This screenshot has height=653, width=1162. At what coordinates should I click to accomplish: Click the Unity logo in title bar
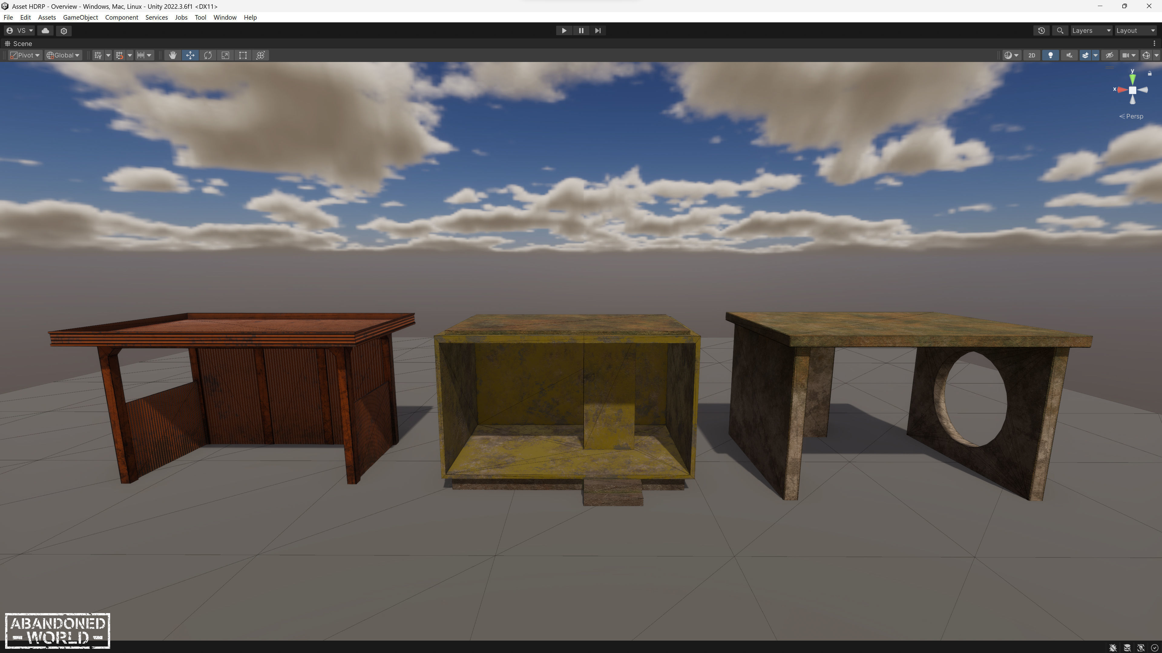[x=5, y=6]
